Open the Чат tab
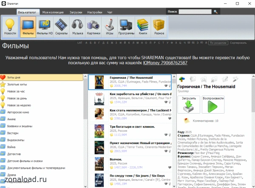Screen dimensions: 255x188 [x=110, y=12]
